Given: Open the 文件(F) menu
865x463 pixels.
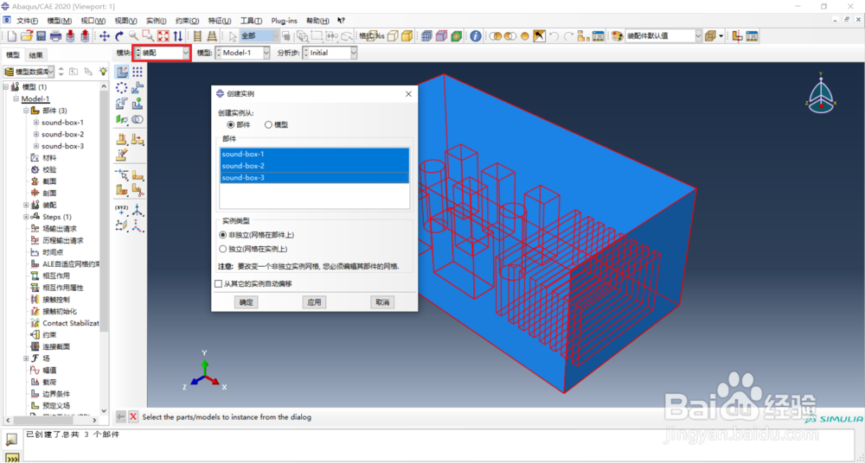Looking at the screenshot, I should pyautogui.click(x=27, y=21).
